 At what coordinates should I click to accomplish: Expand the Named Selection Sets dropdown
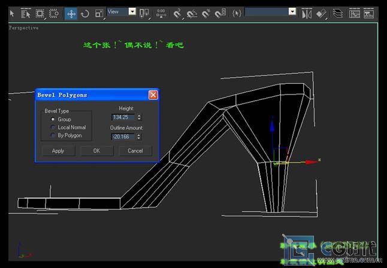[x=292, y=11]
